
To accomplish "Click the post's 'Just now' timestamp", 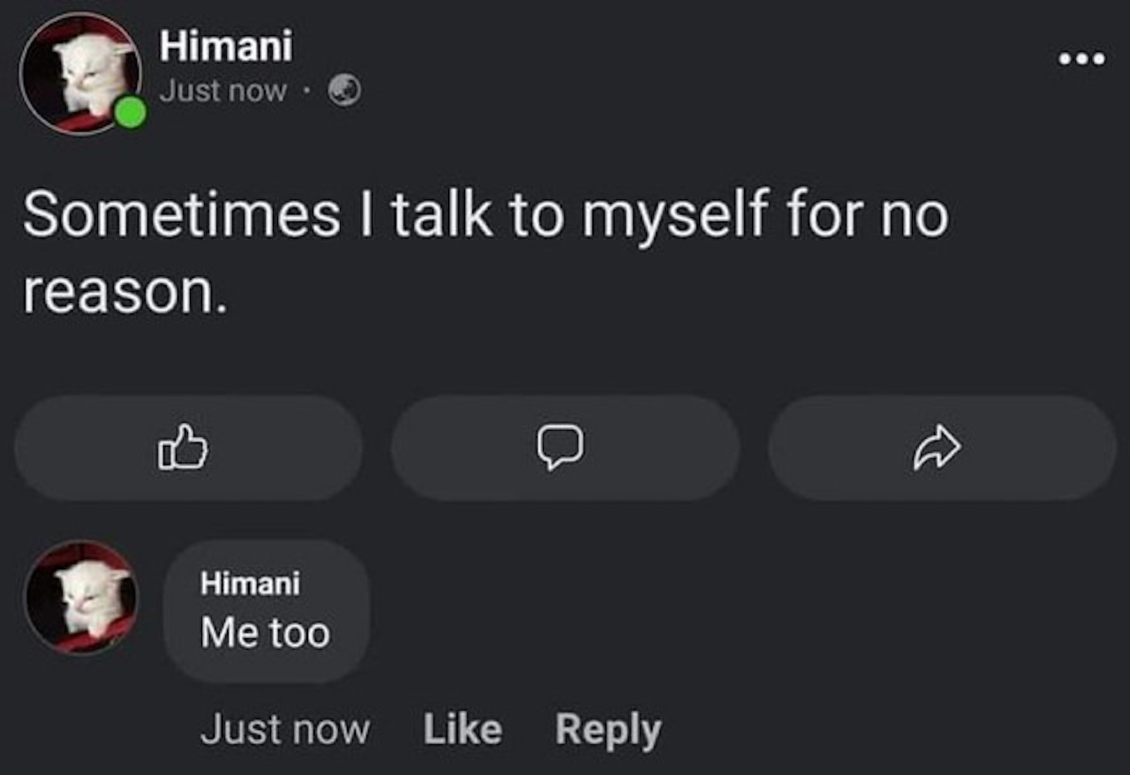I will click(x=223, y=91).
